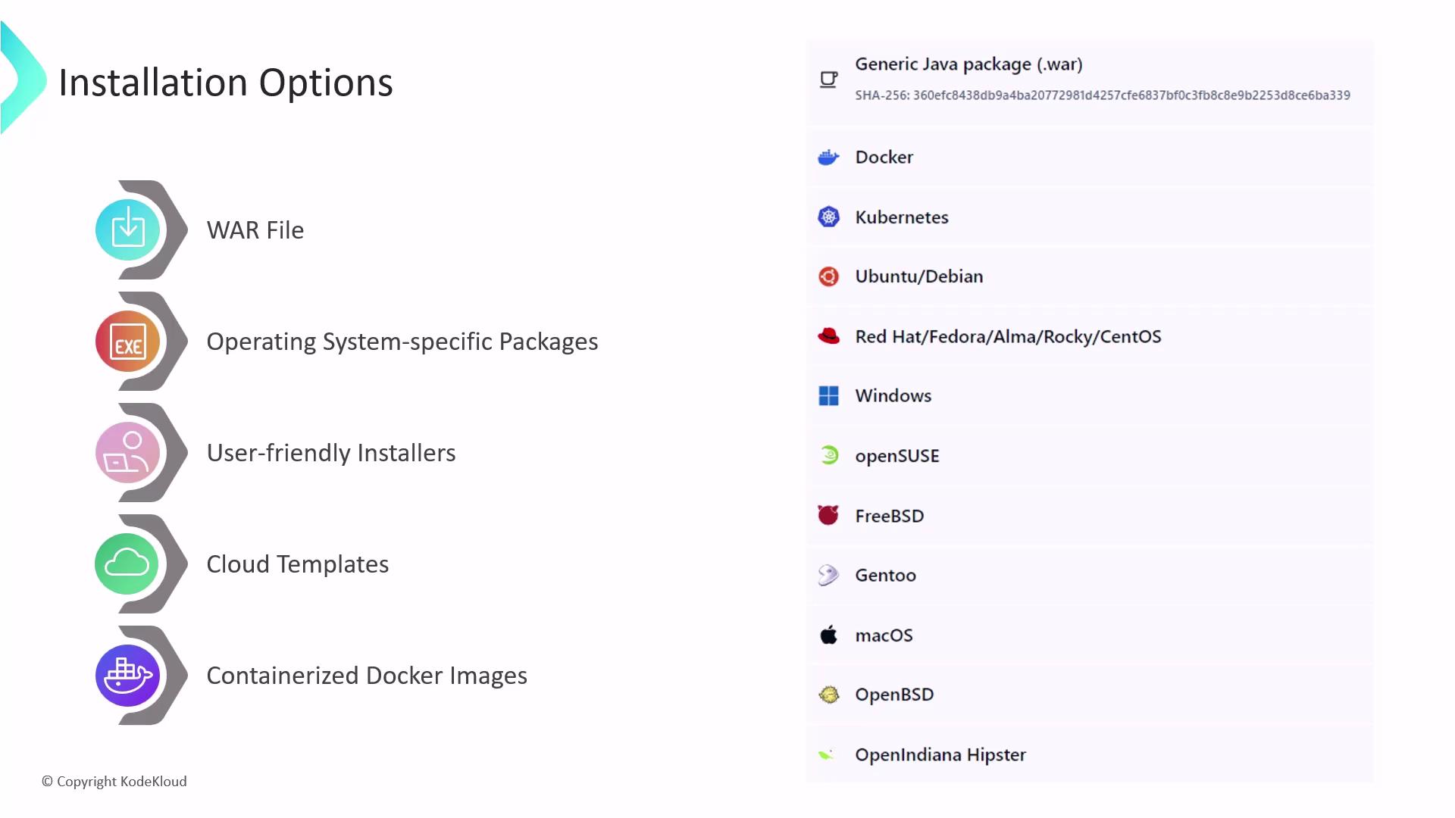Click the Docker whale icon
This screenshot has height=818, width=1455.
828,158
